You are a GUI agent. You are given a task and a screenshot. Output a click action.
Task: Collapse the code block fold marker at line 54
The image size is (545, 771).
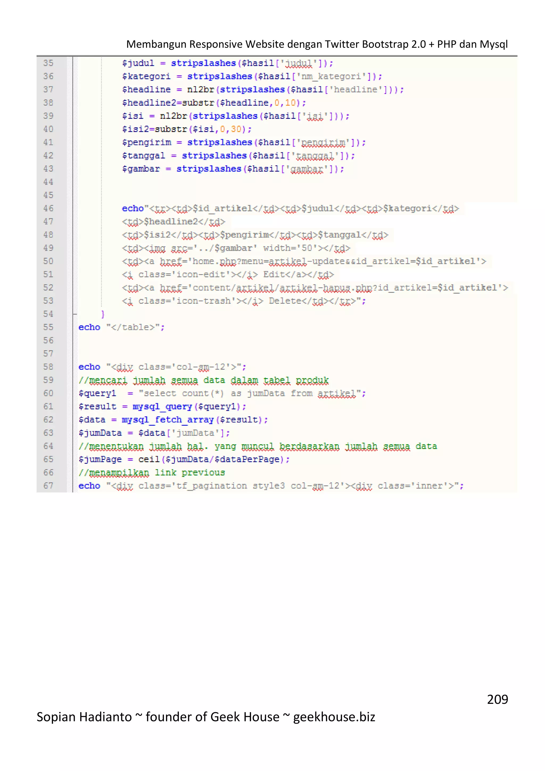coord(75,314)
